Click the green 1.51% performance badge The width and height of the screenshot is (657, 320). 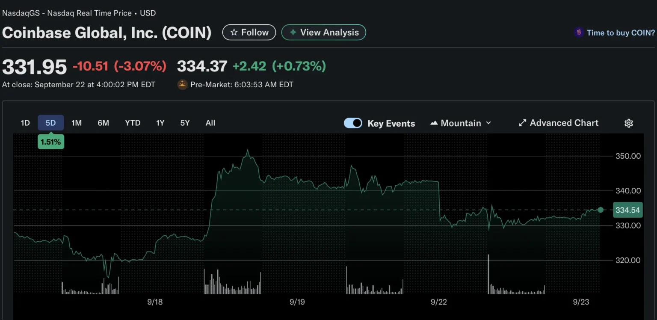(x=50, y=142)
